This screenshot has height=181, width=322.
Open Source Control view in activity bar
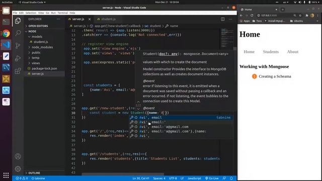point(18,46)
